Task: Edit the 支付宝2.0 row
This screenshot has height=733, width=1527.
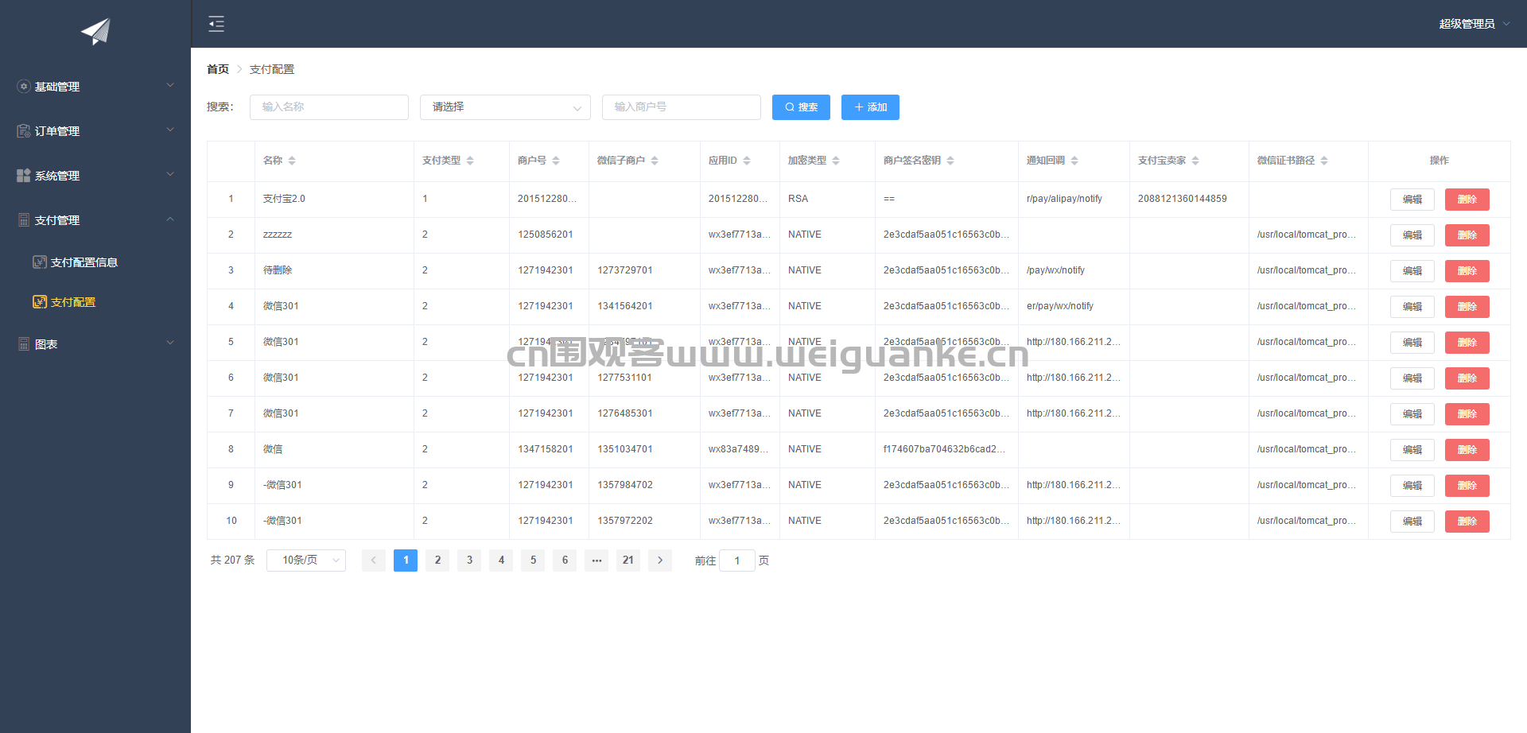Action: tap(1412, 200)
